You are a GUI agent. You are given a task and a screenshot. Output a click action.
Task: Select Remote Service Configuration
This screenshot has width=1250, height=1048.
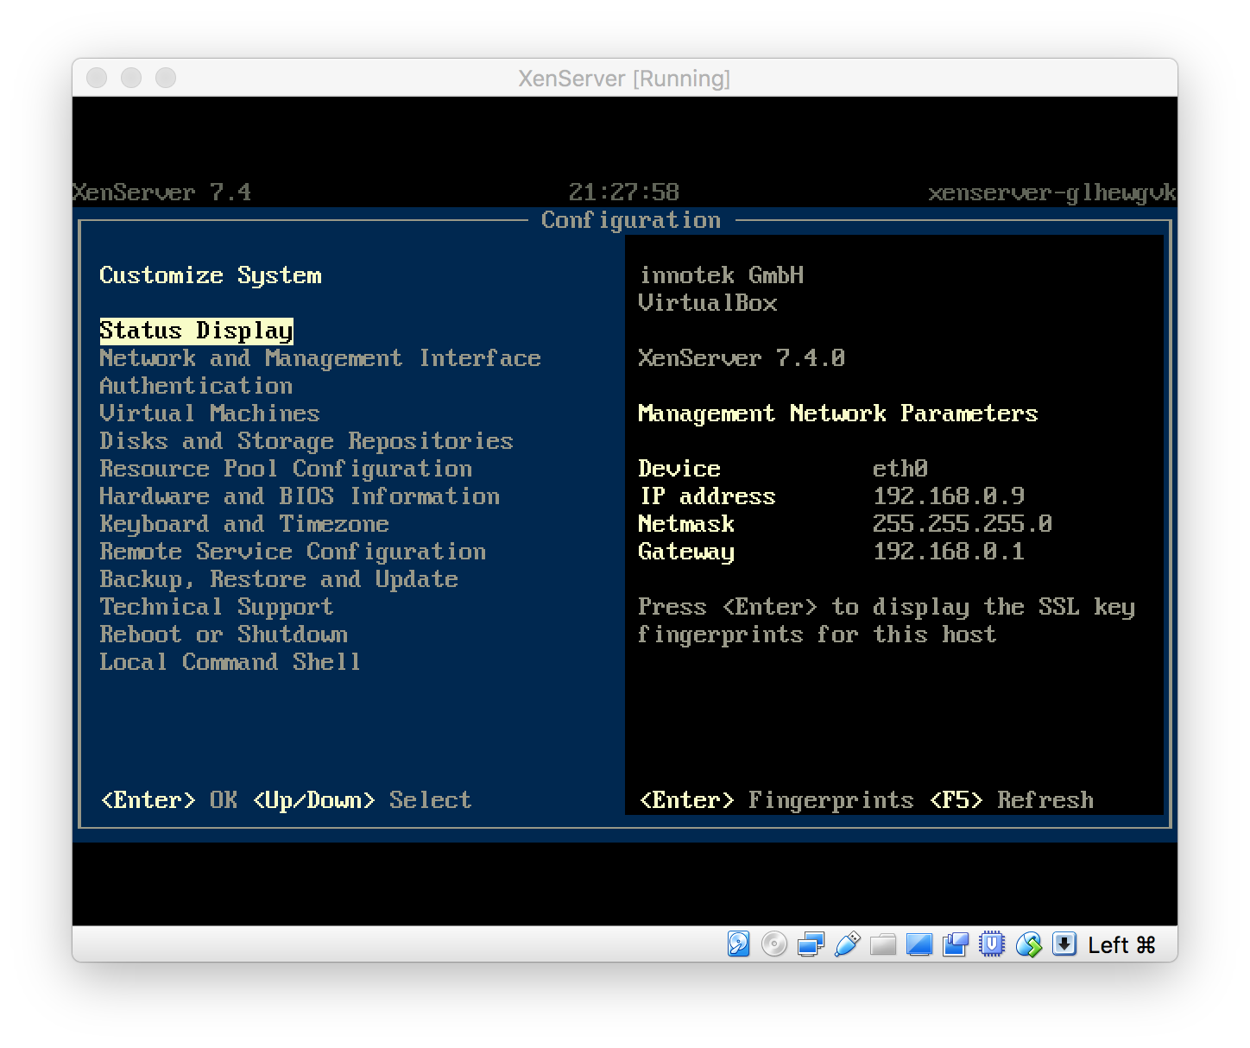point(293,552)
